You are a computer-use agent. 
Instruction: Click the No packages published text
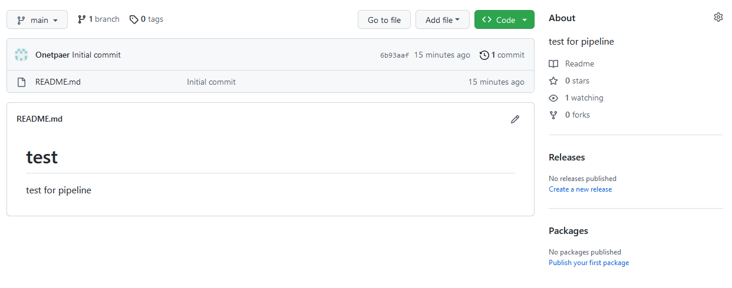[585, 252]
